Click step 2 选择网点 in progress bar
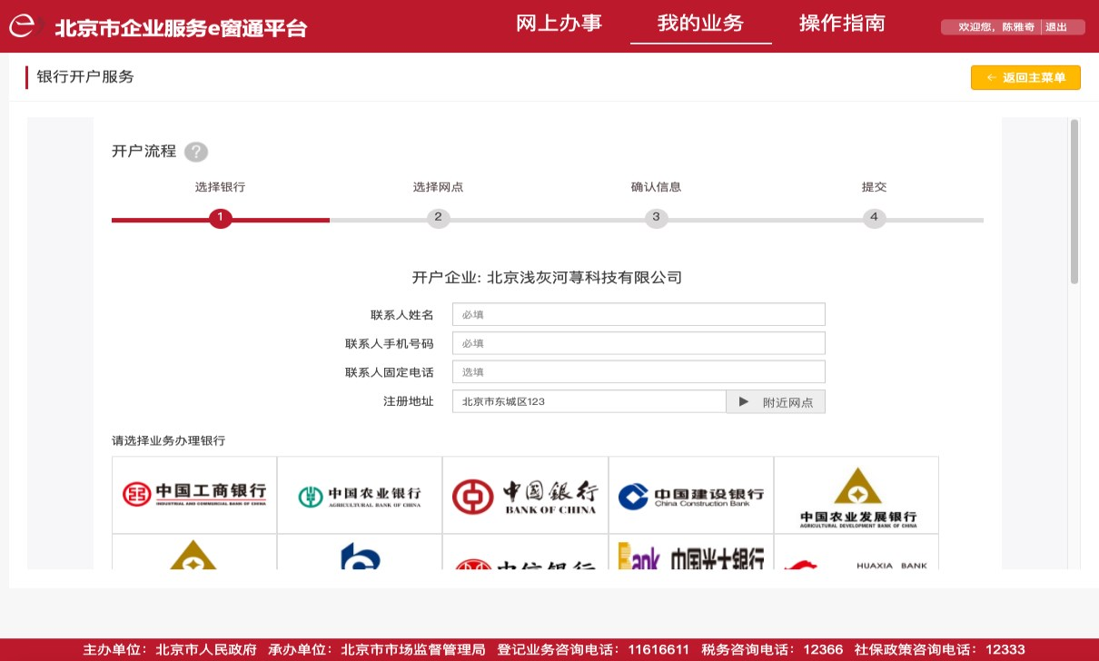 click(x=438, y=218)
